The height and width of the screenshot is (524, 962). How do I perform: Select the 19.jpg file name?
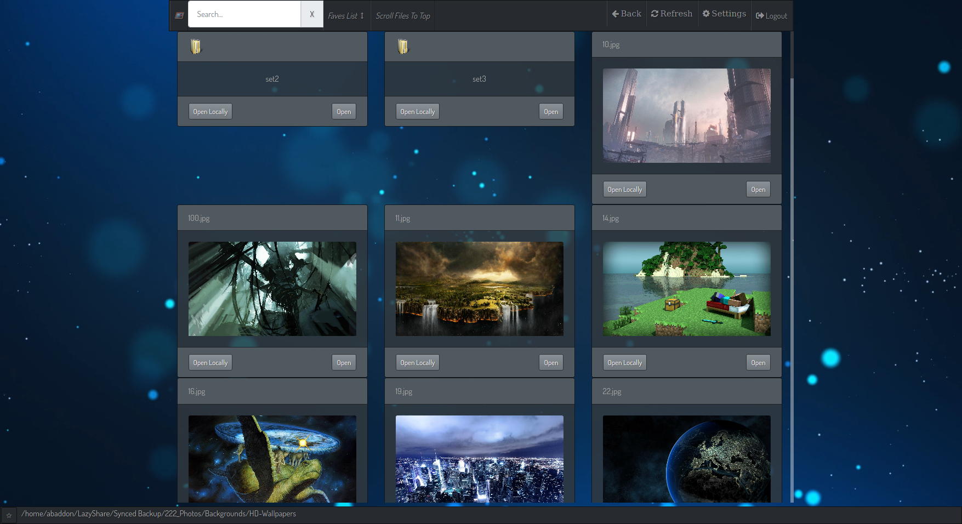click(403, 391)
